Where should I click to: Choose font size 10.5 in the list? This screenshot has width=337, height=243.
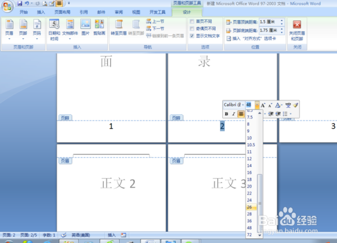tap(251, 145)
